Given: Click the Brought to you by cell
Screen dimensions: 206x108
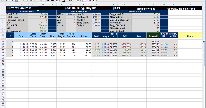Looking at the screenshot, I should [146, 9].
